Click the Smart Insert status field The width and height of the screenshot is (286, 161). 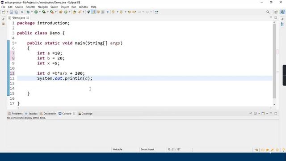tap(147, 149)
